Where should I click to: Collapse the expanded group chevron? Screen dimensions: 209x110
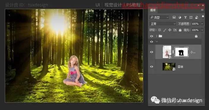coord(157,42)
